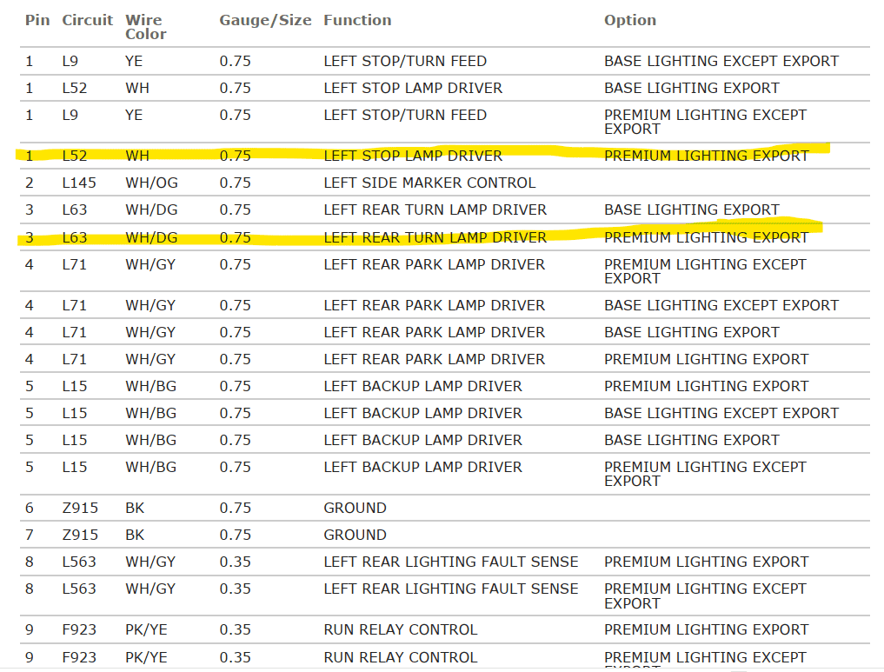Click the "Circuit" column header
Viewport: 884px width, 672px height.
[88, 20]
